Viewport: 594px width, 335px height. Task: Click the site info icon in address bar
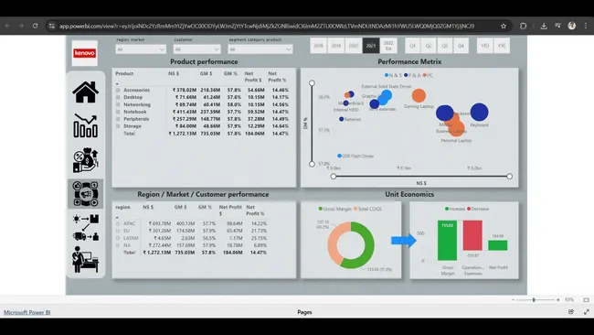coord(52,26)
